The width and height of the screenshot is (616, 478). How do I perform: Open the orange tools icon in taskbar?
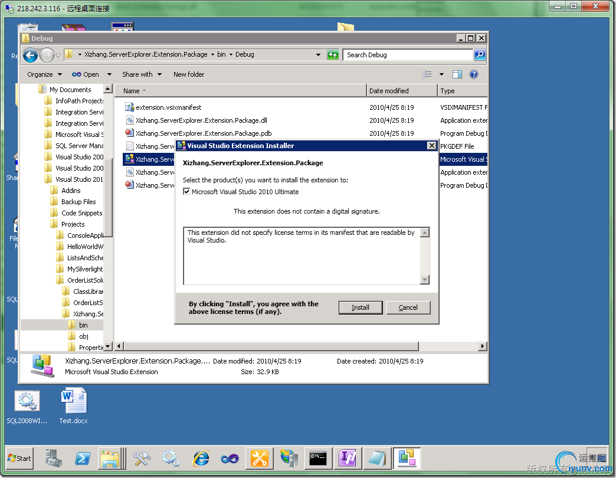click(259, 459)
